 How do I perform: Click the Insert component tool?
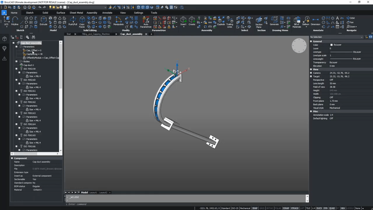click(183, 21)
